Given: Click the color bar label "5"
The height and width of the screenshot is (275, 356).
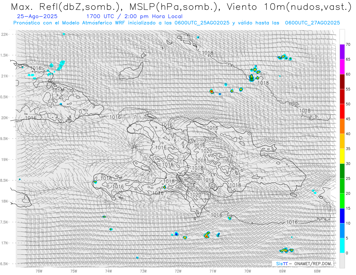Looking at the screenshot, I should coord(347,238).
